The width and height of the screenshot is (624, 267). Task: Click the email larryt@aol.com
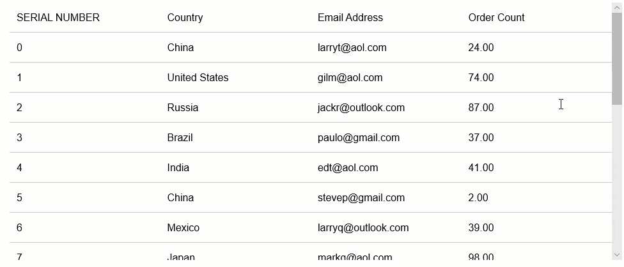coord(352,48)
